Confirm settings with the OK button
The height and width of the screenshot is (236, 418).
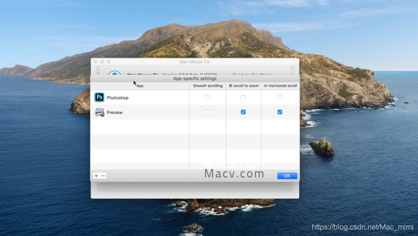click(287, 176)
